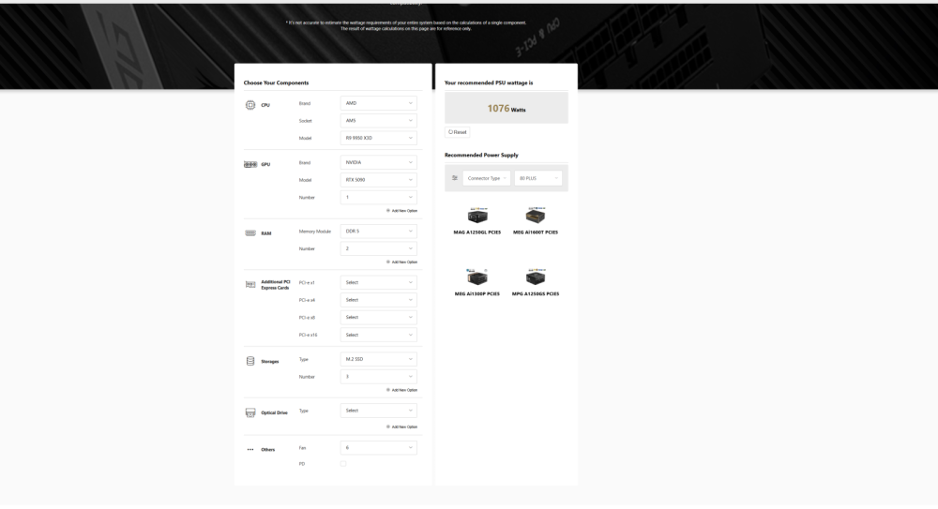Add new option under GPU section

pyautogui.click(x=402, y=211)
